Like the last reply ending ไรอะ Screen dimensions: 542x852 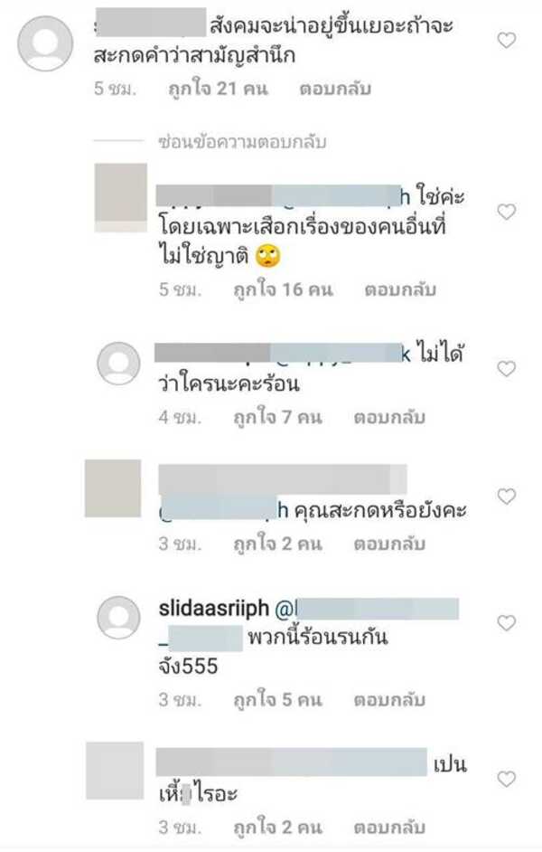(x=507, y=779)
